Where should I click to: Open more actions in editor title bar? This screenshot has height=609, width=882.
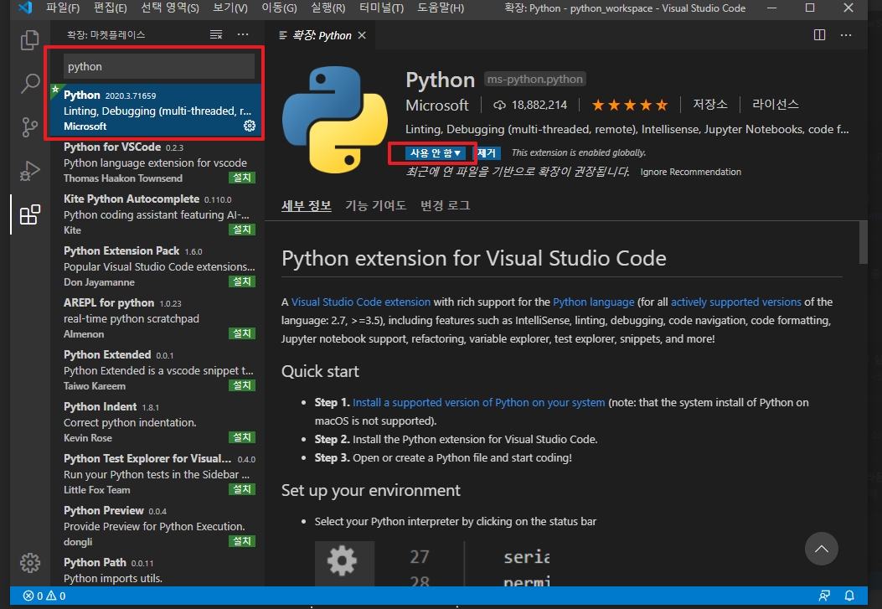tap(846, 35)
